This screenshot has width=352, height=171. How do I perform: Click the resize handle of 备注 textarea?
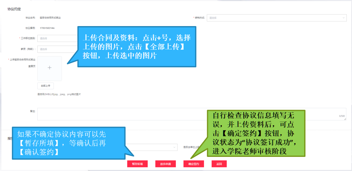tap(344, 119)
